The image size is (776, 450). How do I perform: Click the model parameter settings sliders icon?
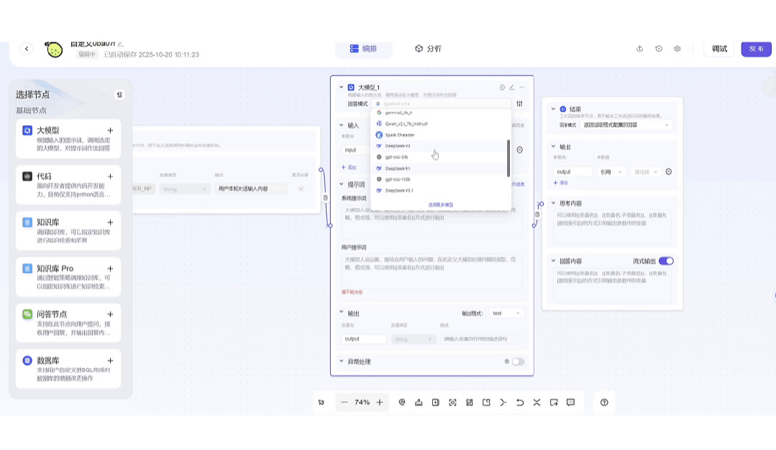[520, 104]
